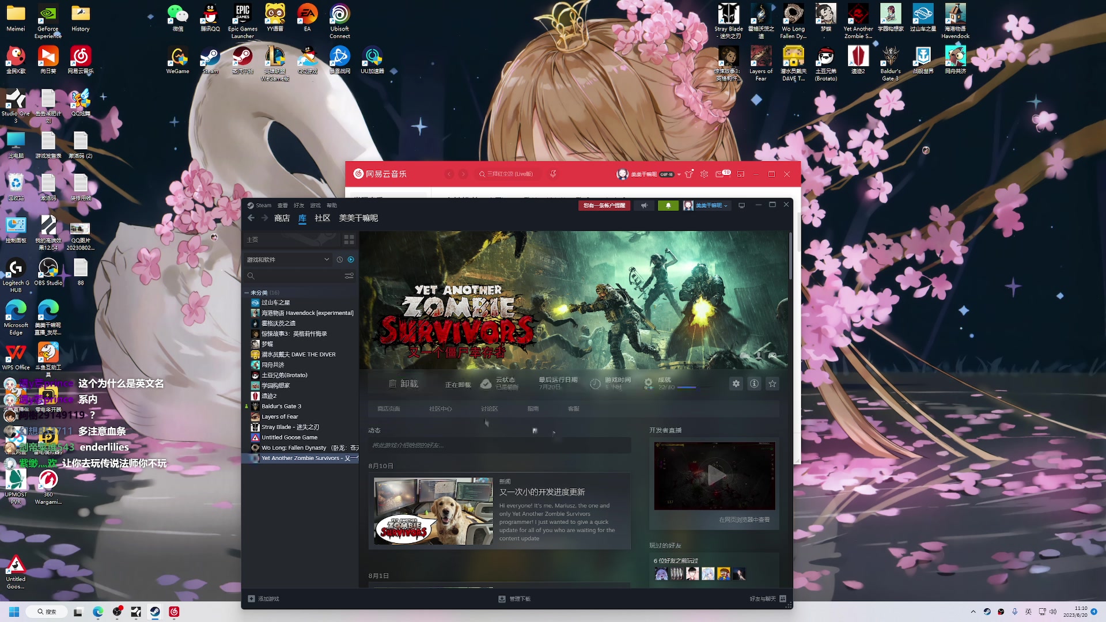Open the 又一次小的开发进度更新 news thumbnail
The image size is (1106, 622).
[434, 511]
